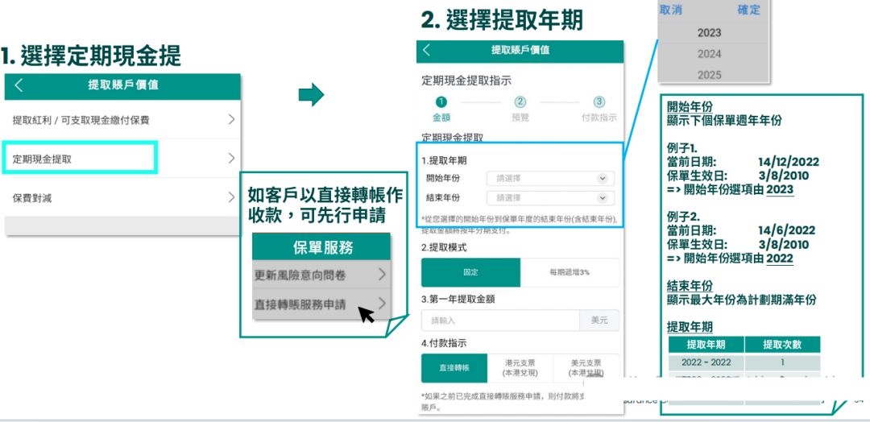Screen dimensions: 870x422
Task: Open 提取紅利 / 可支取現金繳付保費 menu item
Action: [121, 120]
